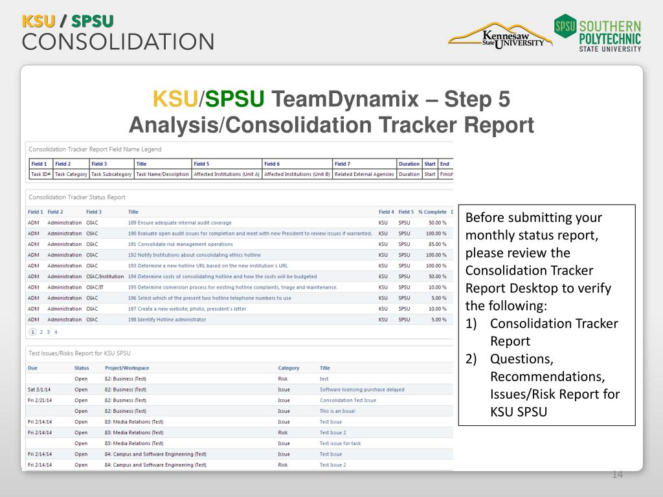Screen dimensions: 663x497
Task: Open task 195 Determine conversion process link
Action: (x=232, y=287)
